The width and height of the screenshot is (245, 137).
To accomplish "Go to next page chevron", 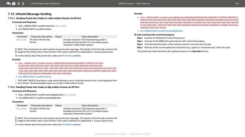I will click(x=23, y=3).
